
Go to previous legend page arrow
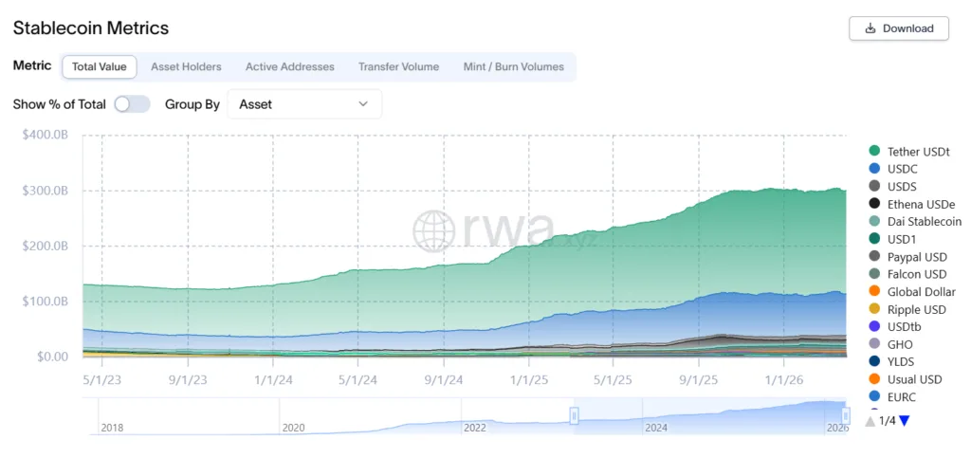tap(870, 421)
